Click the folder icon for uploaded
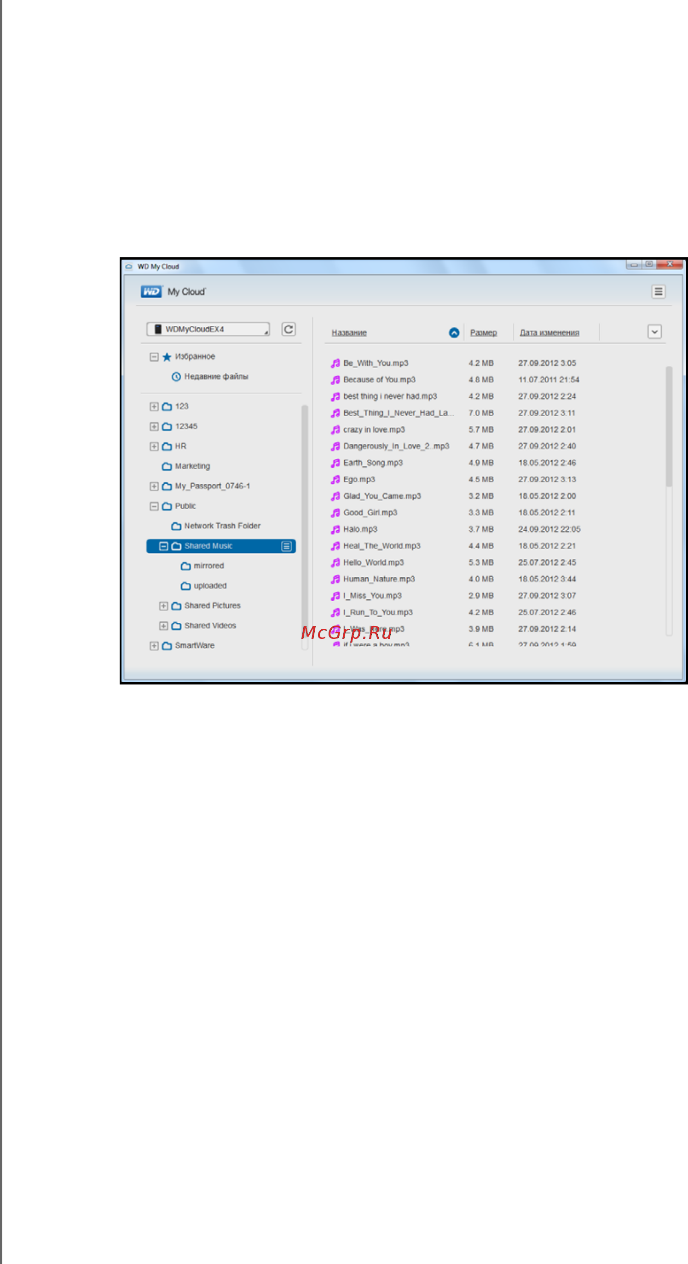The width and height of the screenshot is (688, 1264). pos(185,586)
